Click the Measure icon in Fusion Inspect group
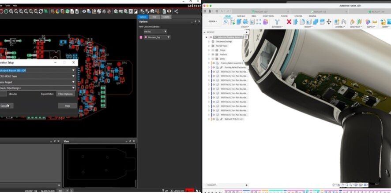This screenshot has height=193, width=391. click(x=375, y=22)
